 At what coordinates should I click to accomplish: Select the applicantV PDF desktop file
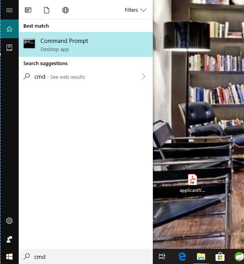pyautogui.click(x=192, y=184)
